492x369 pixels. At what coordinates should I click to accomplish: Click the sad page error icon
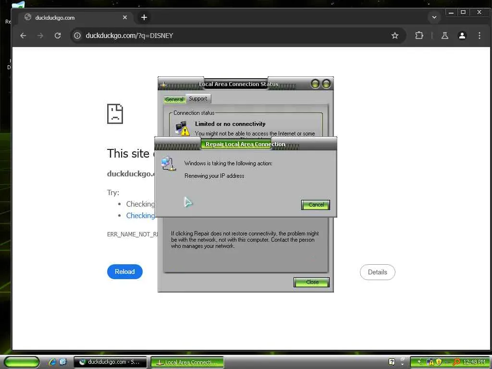coord(115,114)
